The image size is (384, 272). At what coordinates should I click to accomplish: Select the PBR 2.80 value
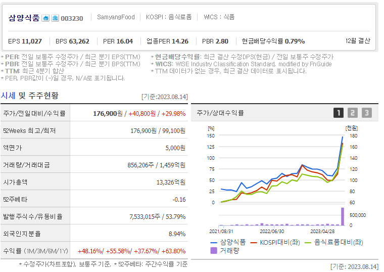pos(215,41)
